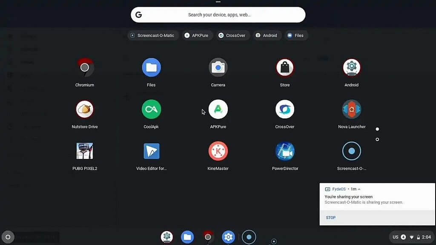
Task: Select the APKPure suggestion chip
Action: click(197, 35)
